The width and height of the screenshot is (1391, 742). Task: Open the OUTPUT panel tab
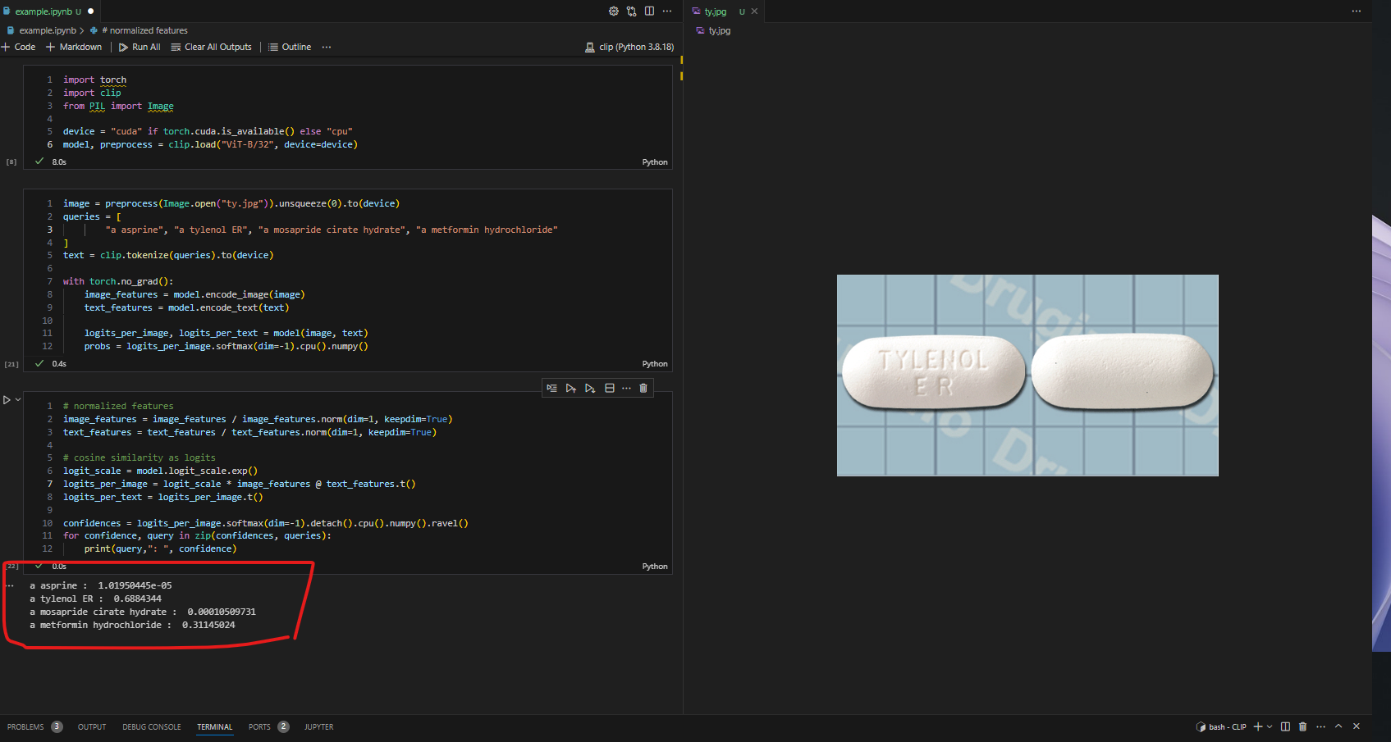coord(92,726)
